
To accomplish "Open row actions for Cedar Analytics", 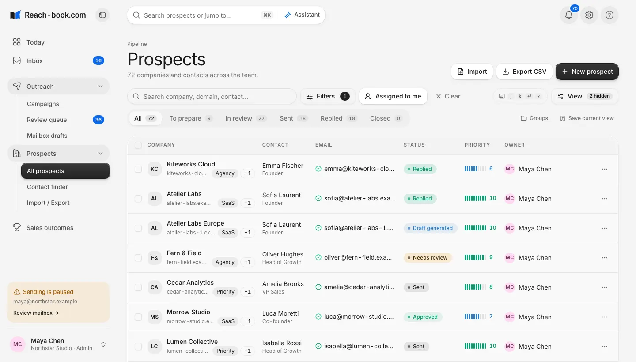I will (605, 287).
